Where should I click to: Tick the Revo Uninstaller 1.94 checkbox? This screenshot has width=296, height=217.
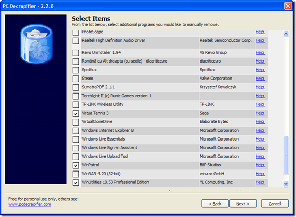76,53
